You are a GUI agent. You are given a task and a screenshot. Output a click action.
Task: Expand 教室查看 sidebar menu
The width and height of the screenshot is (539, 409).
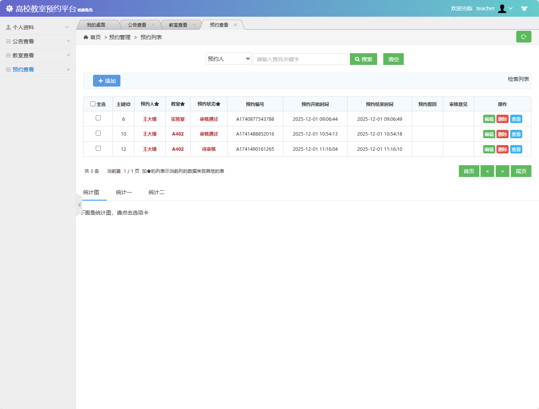pyautogui.click(x=38, y=55)
